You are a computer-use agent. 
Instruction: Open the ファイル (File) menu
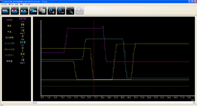point(4,4)
